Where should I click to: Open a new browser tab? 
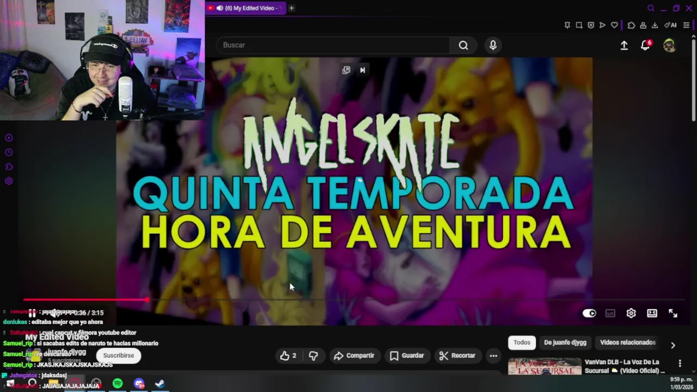pos(291,8)
